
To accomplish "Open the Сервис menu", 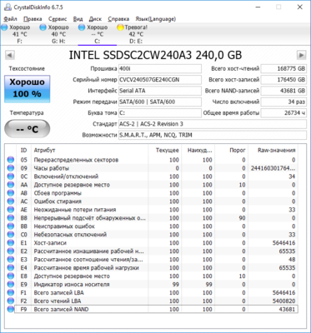I will pos(58,19).
